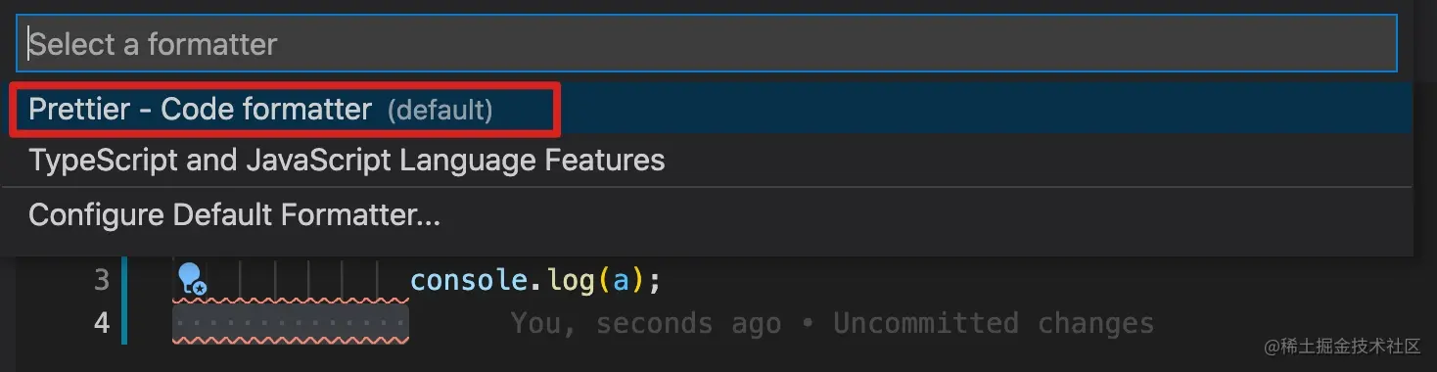Choose TypeScript and JavaScript Language Features
Image resolution: width=1437 pixels, height=372 pixels.
(707, 161)
